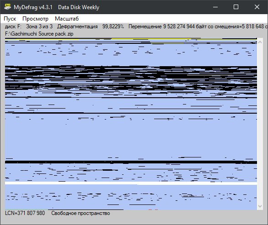Click the 'Дефрагментация' status label
Screen dimensions: 268x225
pyautogui.click(x=77, y=26)
